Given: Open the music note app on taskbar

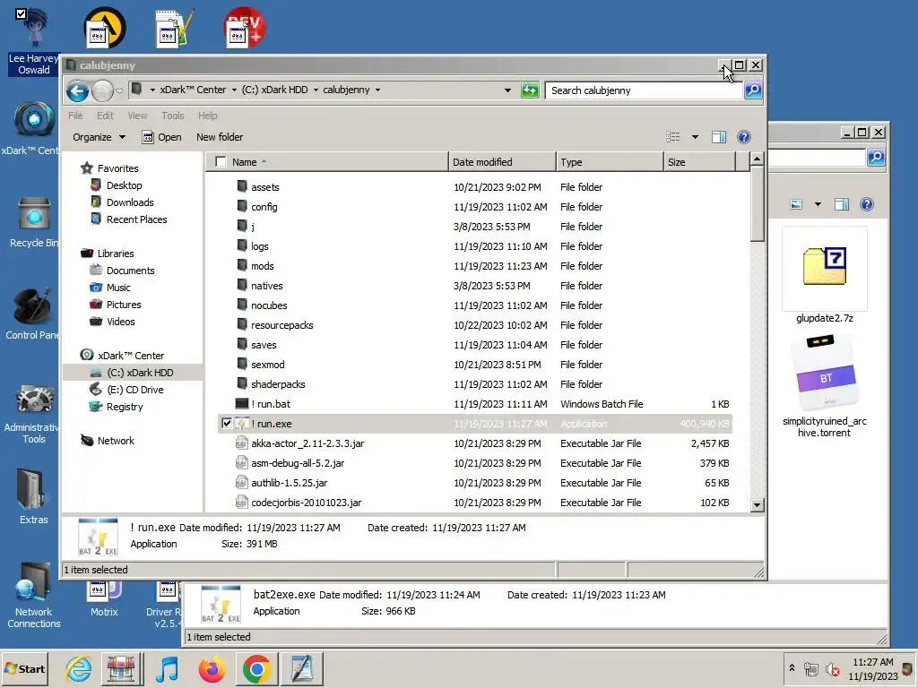Looking at the screenshot, I should tap(168, 668).
